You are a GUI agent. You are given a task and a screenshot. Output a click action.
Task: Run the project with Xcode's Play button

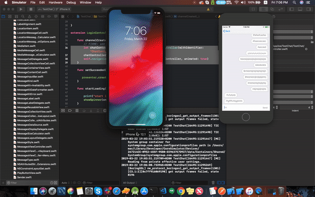pyautogui.click(x=21, y=9)
